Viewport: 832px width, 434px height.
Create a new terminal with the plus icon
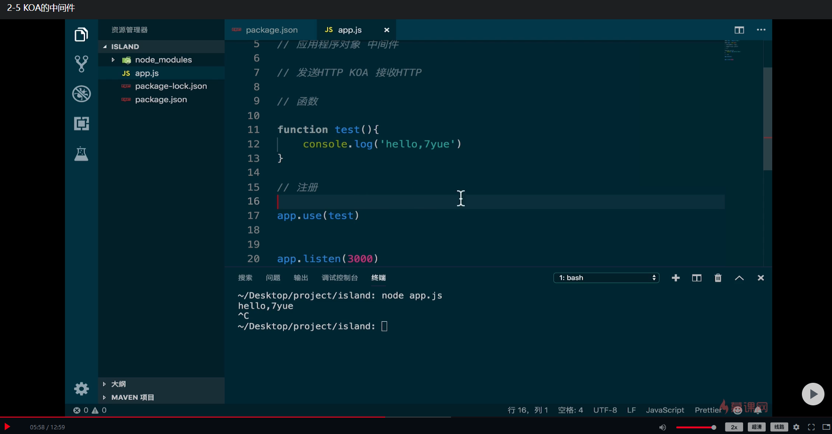[676, 278]
